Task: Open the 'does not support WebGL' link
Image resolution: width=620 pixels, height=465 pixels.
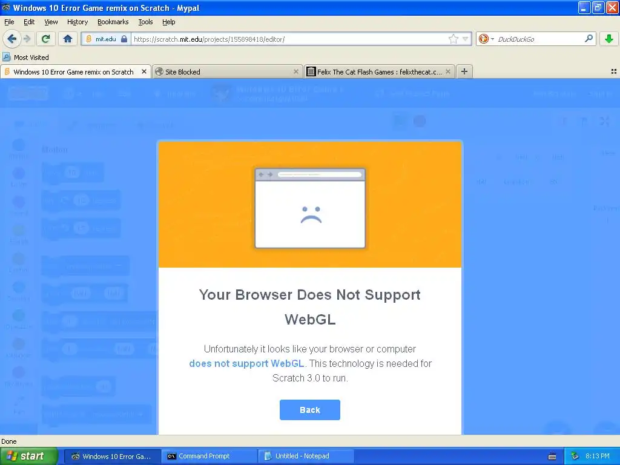Action: pos(246,363)
